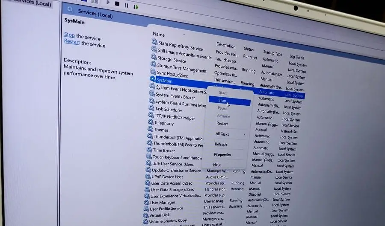The image size is (385, 226).
Task: Click the Update Orchestrator Service gear icon
Action: tap(148, 170)
